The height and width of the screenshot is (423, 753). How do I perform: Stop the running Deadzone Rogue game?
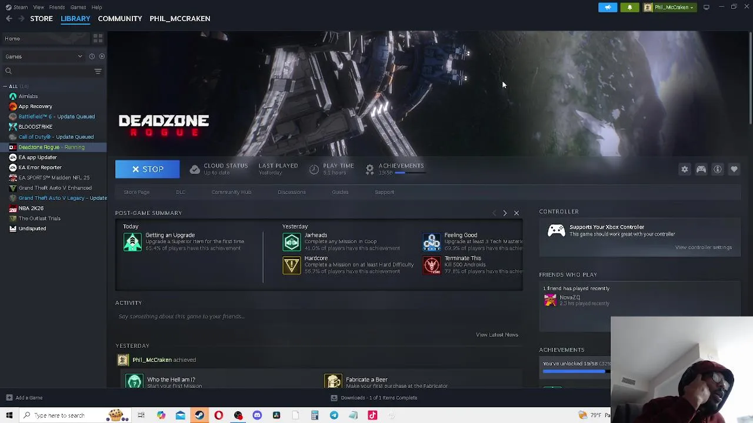pyautogui.click(x=147, y=169)
